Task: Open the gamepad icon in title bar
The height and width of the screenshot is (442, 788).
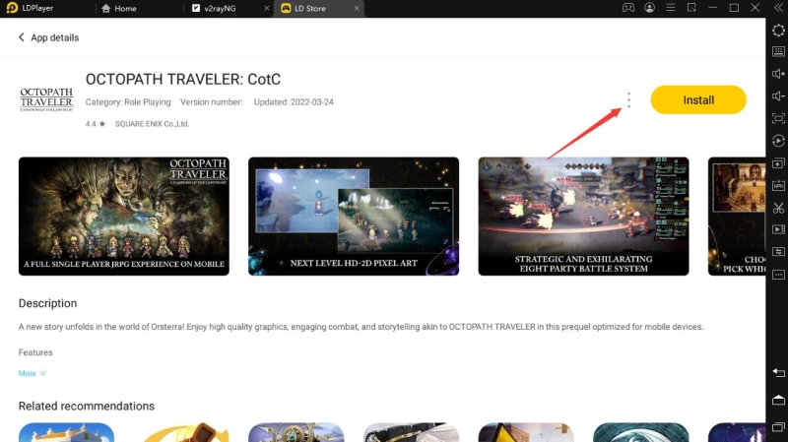Action: (628, 8)
